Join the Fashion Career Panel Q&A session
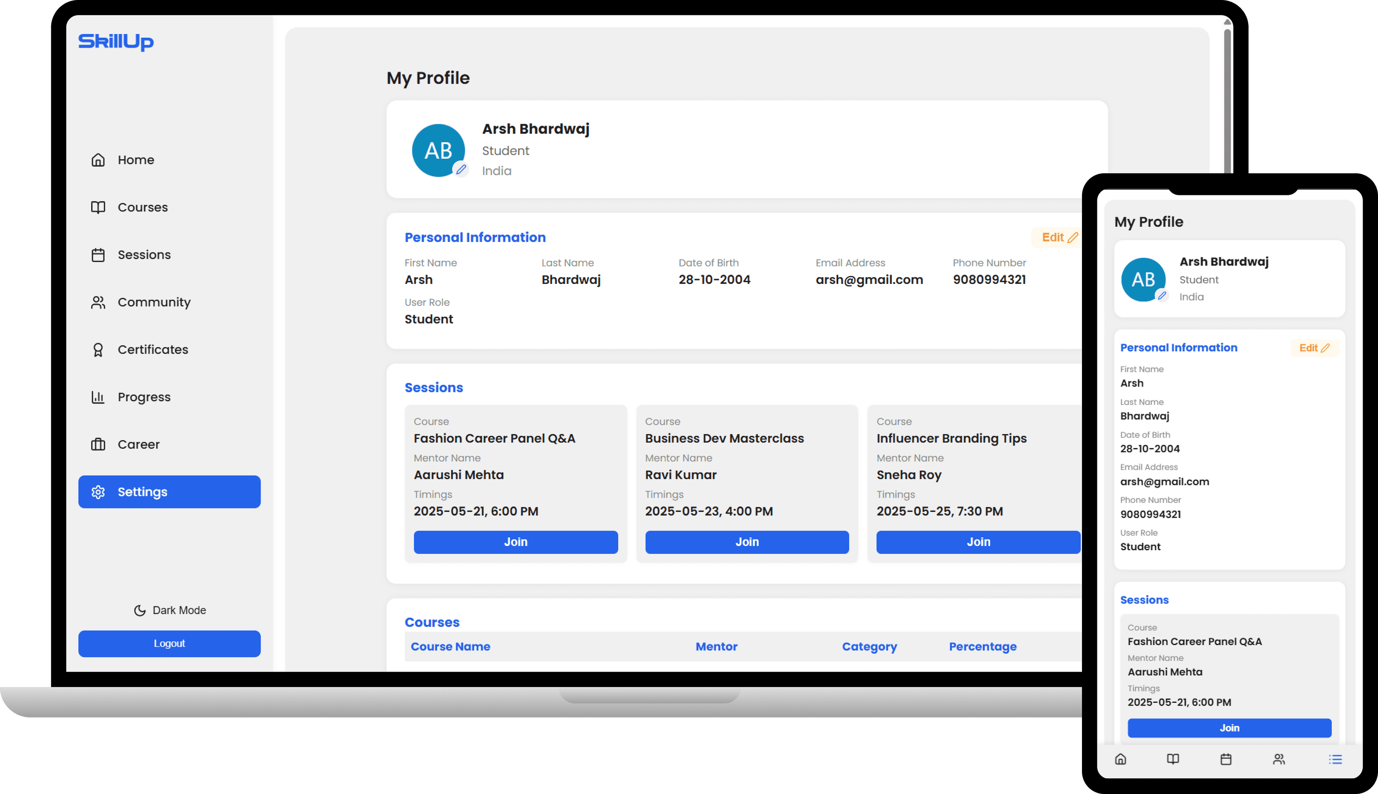 coord(516,542)
